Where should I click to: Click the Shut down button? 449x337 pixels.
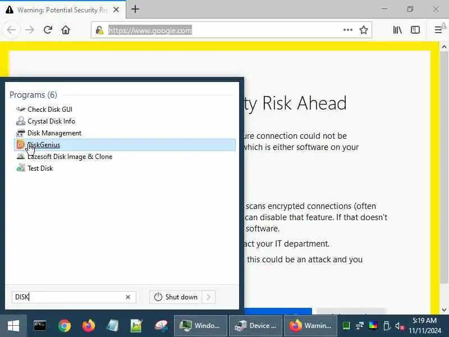click(176, 297)
